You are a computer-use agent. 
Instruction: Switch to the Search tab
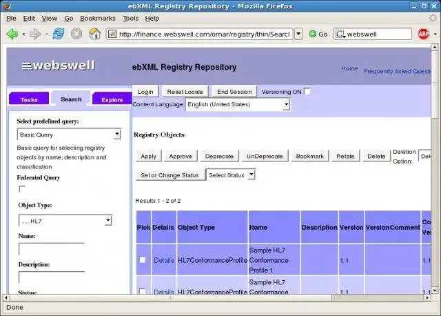pos(71,98)
